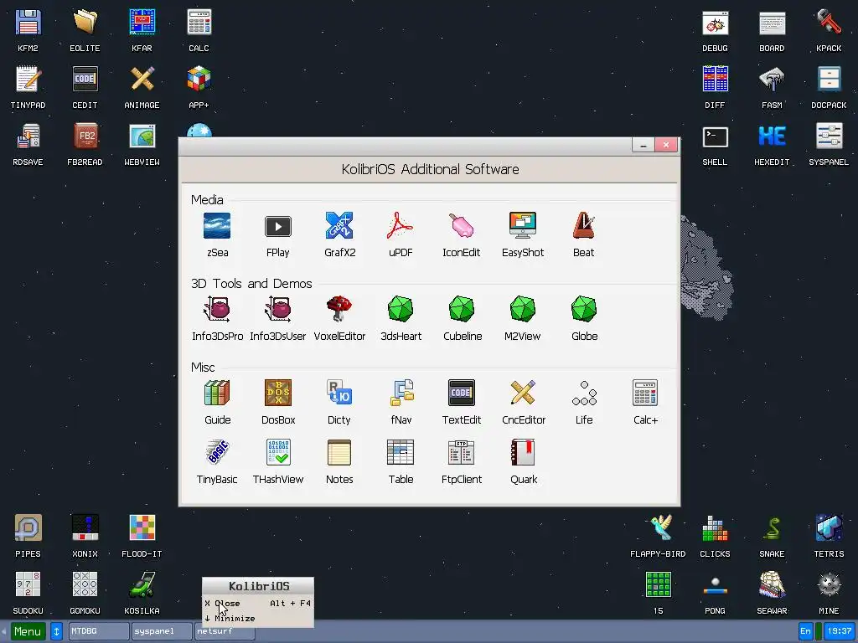Launch FB2READ book reader
The width and height of the screenshot is (858, 643).
(x=85, y=136)
